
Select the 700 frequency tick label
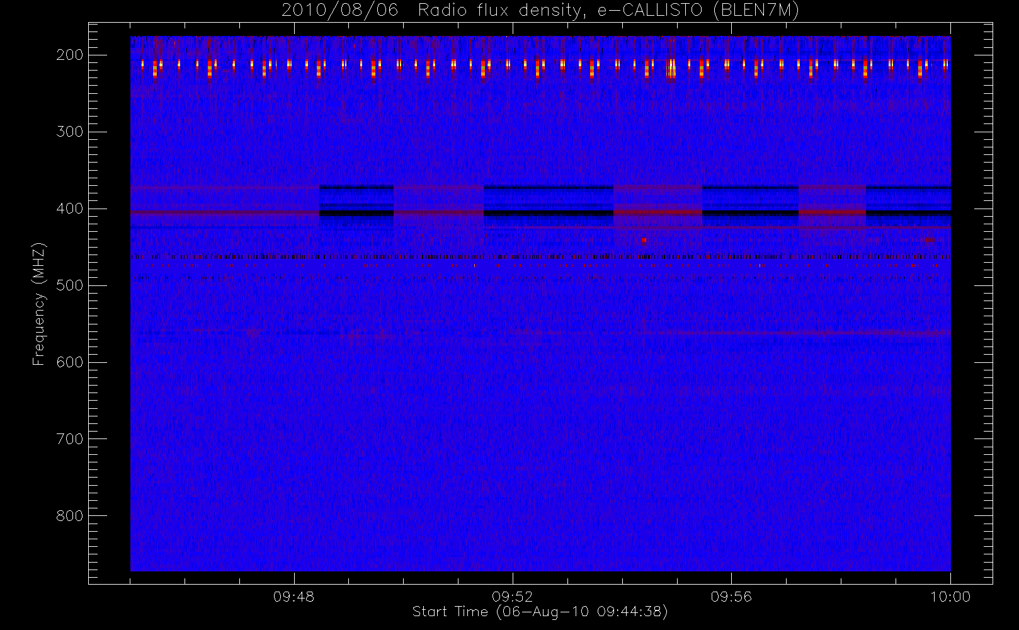coord(70,439)
